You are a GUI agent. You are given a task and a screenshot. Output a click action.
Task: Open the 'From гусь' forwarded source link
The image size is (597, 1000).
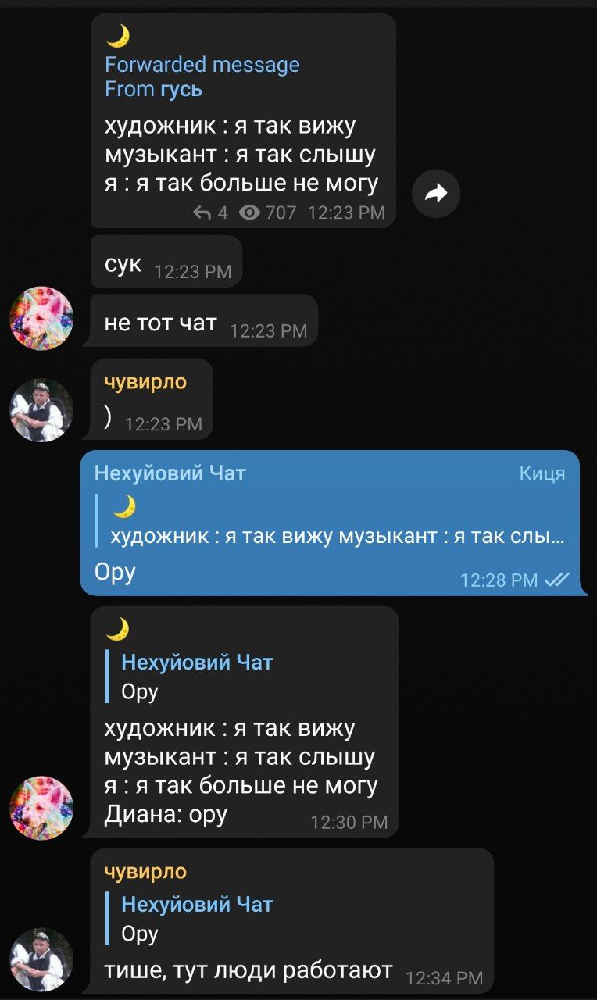(154, 89)
